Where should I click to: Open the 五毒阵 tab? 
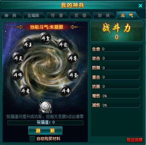(x=34, y=16)
